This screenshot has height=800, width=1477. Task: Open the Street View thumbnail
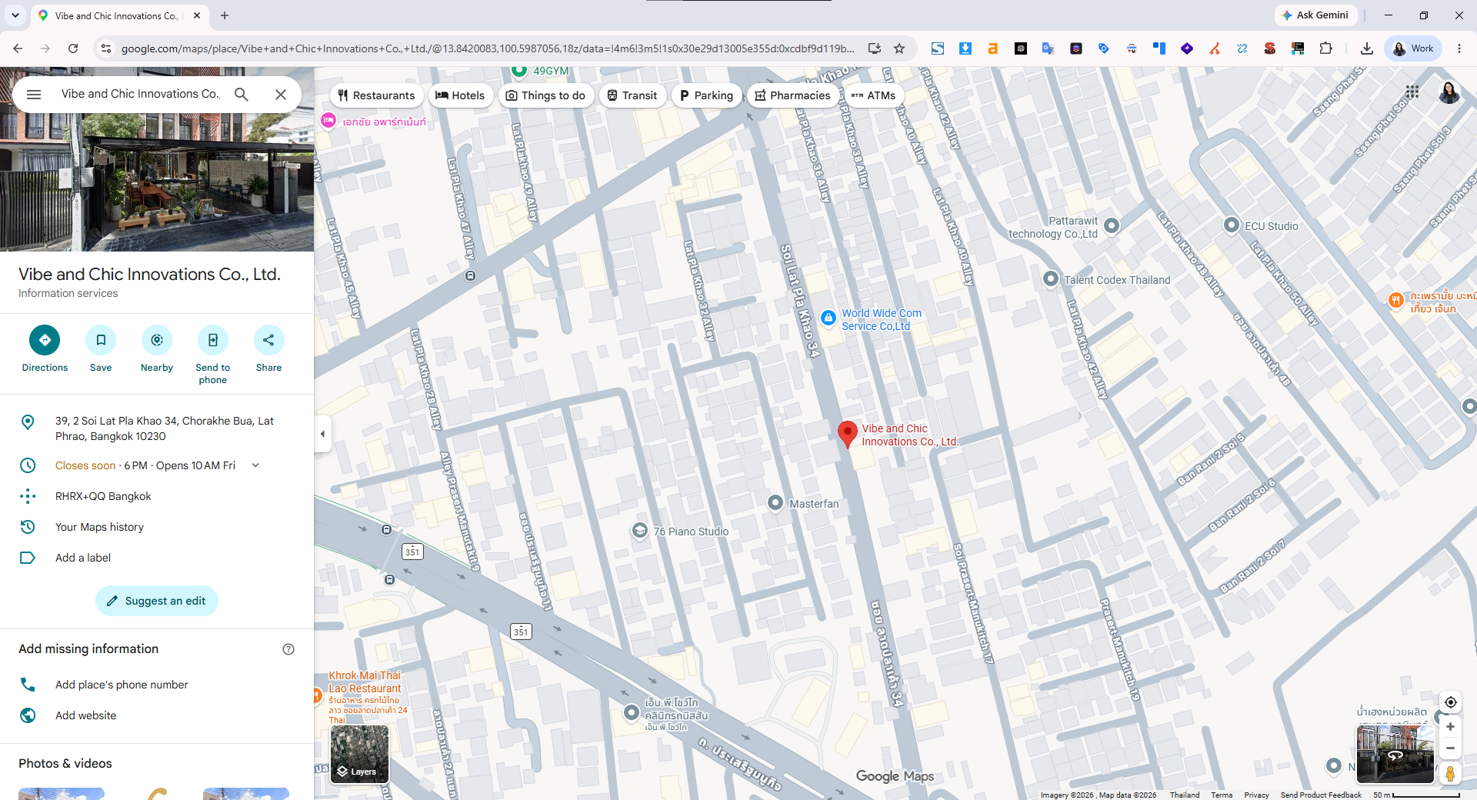point(1395,755)
